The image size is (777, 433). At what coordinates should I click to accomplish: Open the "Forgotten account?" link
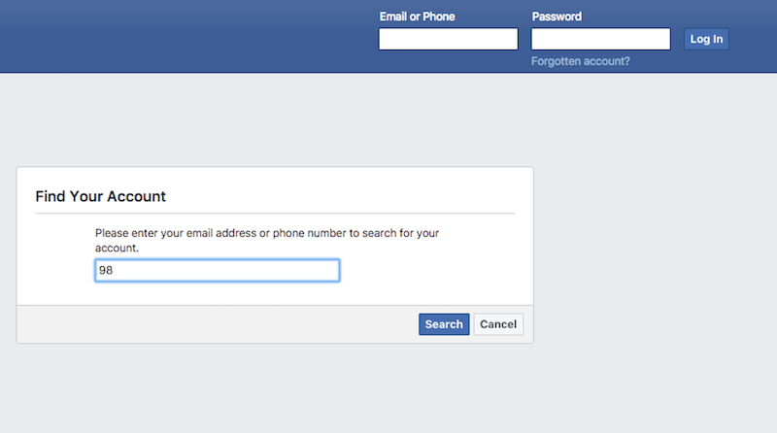pos(580,61)
